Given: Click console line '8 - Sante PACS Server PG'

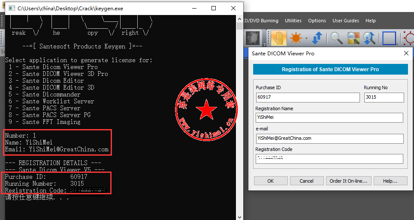Looking at the screenshot, I should click(50, 115).
